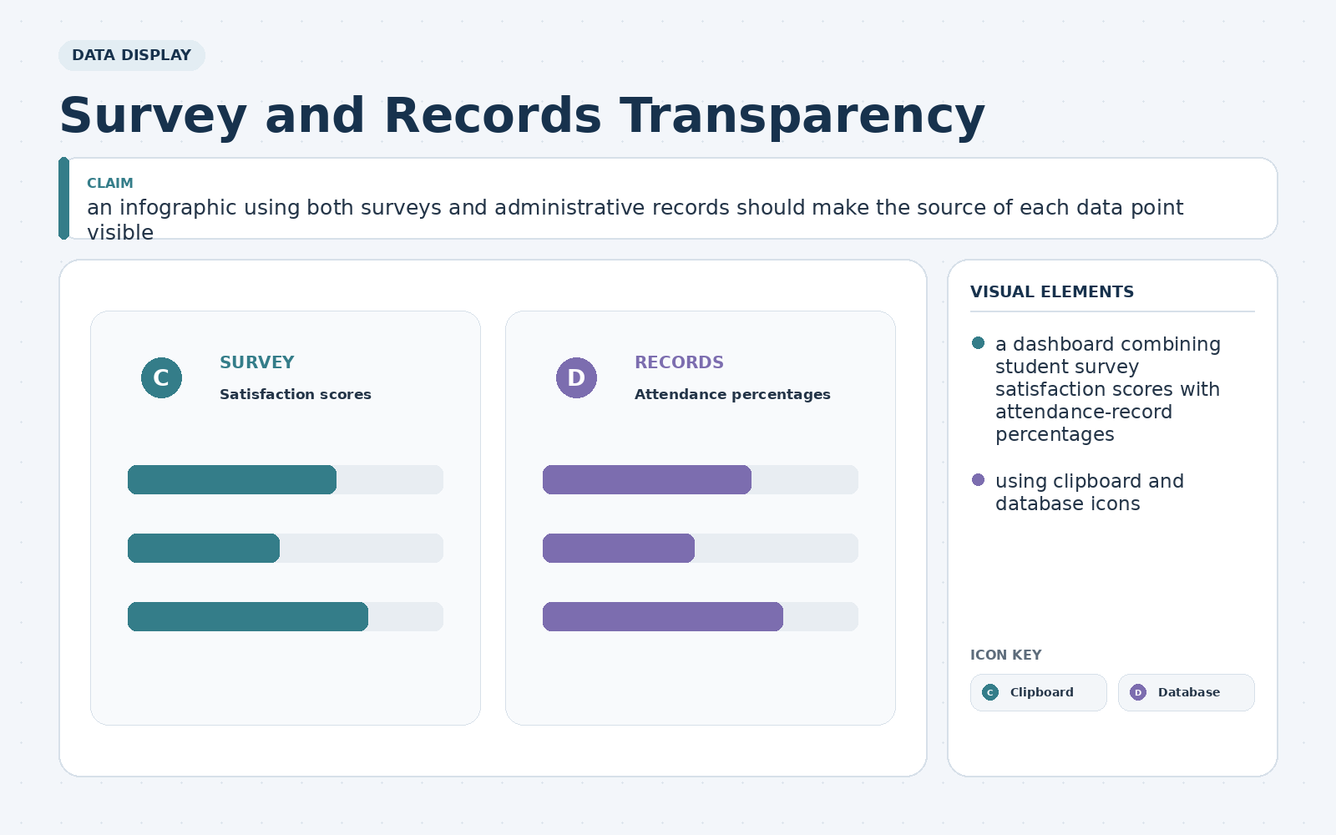The image size is (1336, 835).
Task: Click the mid-length teal survey bar
Action: [232, 479]
